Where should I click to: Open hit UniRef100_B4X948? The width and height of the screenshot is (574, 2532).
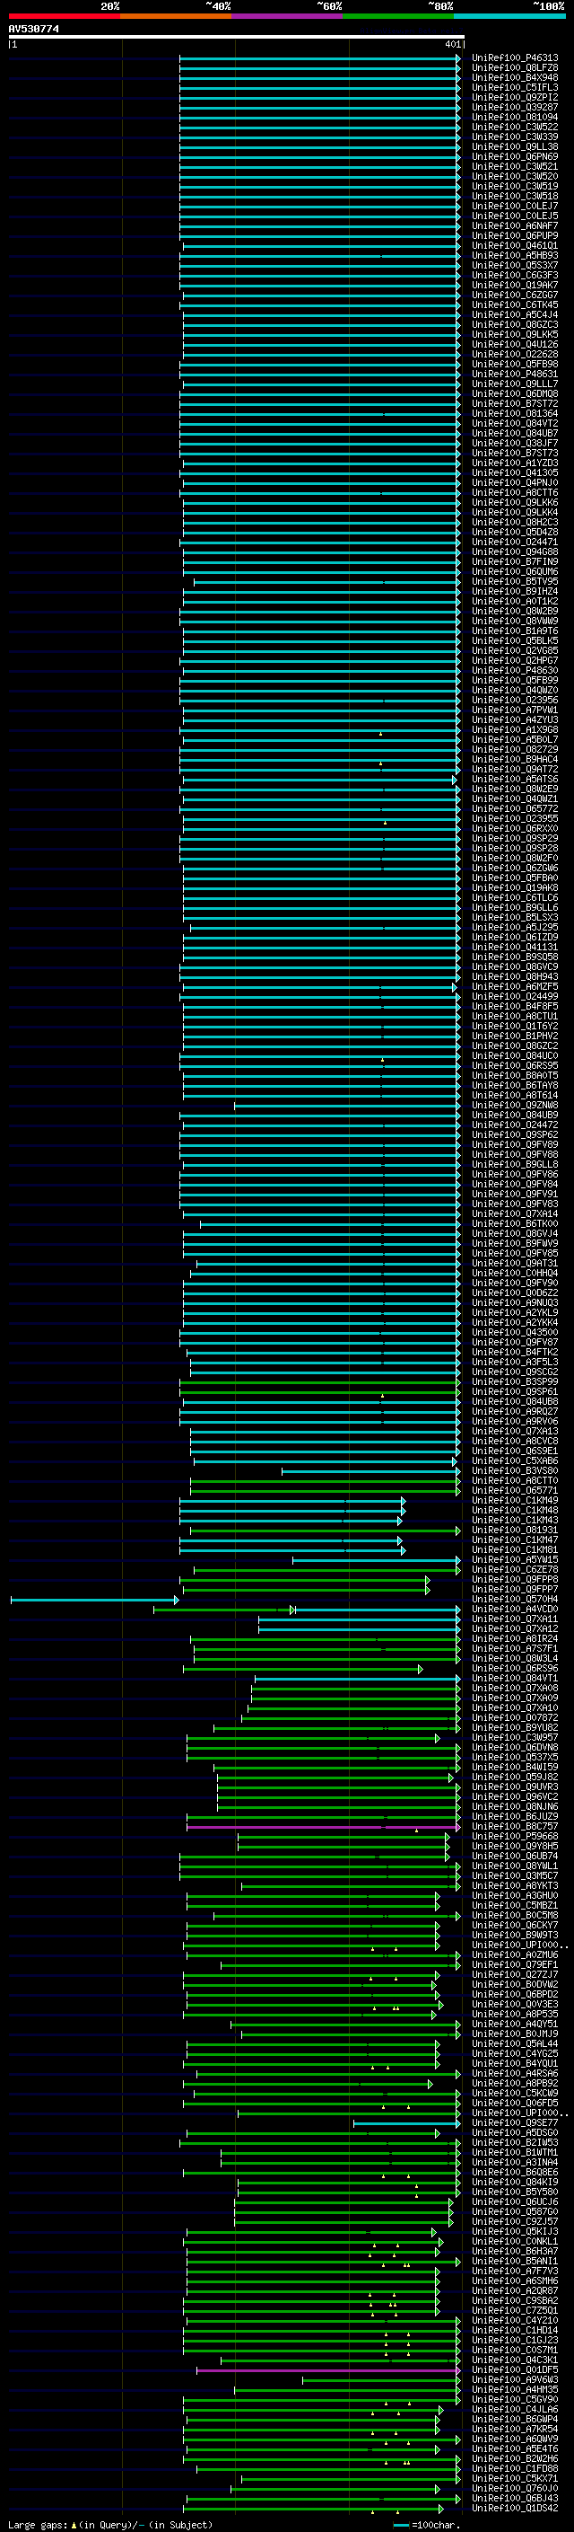click(514, 77)
